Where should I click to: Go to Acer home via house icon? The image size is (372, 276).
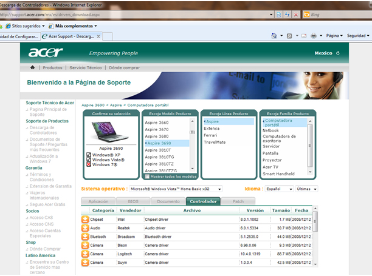click(x=32, y=67)
